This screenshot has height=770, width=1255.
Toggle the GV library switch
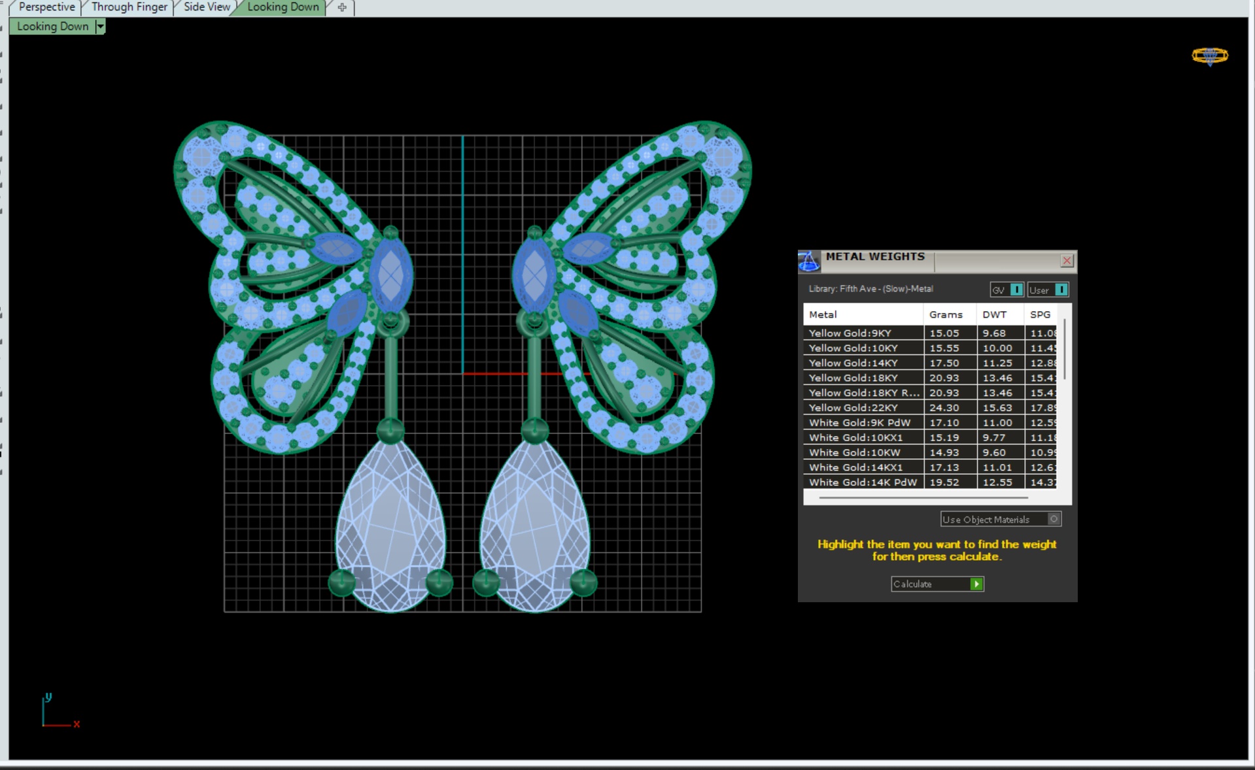coord(1016,290)
